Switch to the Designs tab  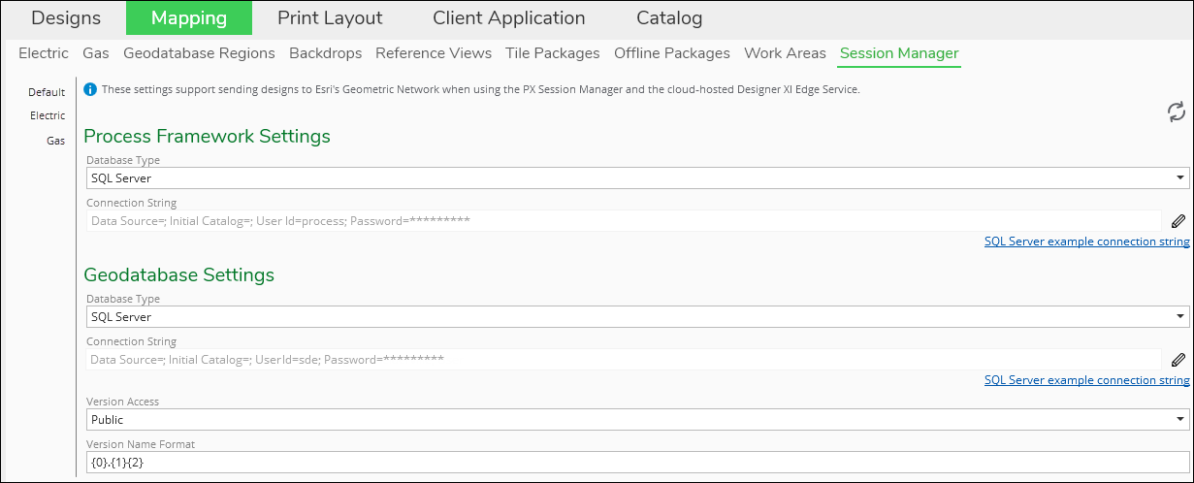66,18
